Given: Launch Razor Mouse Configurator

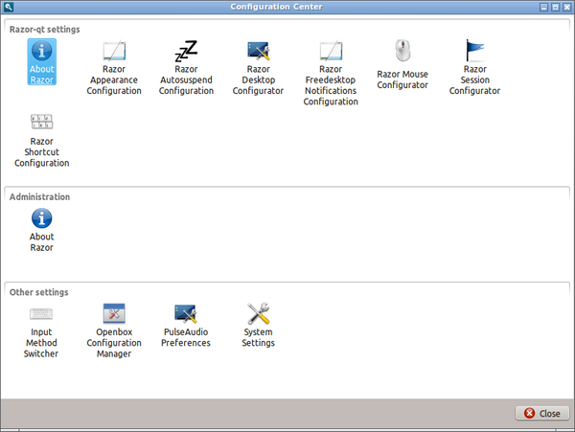Looking at the screenshot, I should 402,64.
